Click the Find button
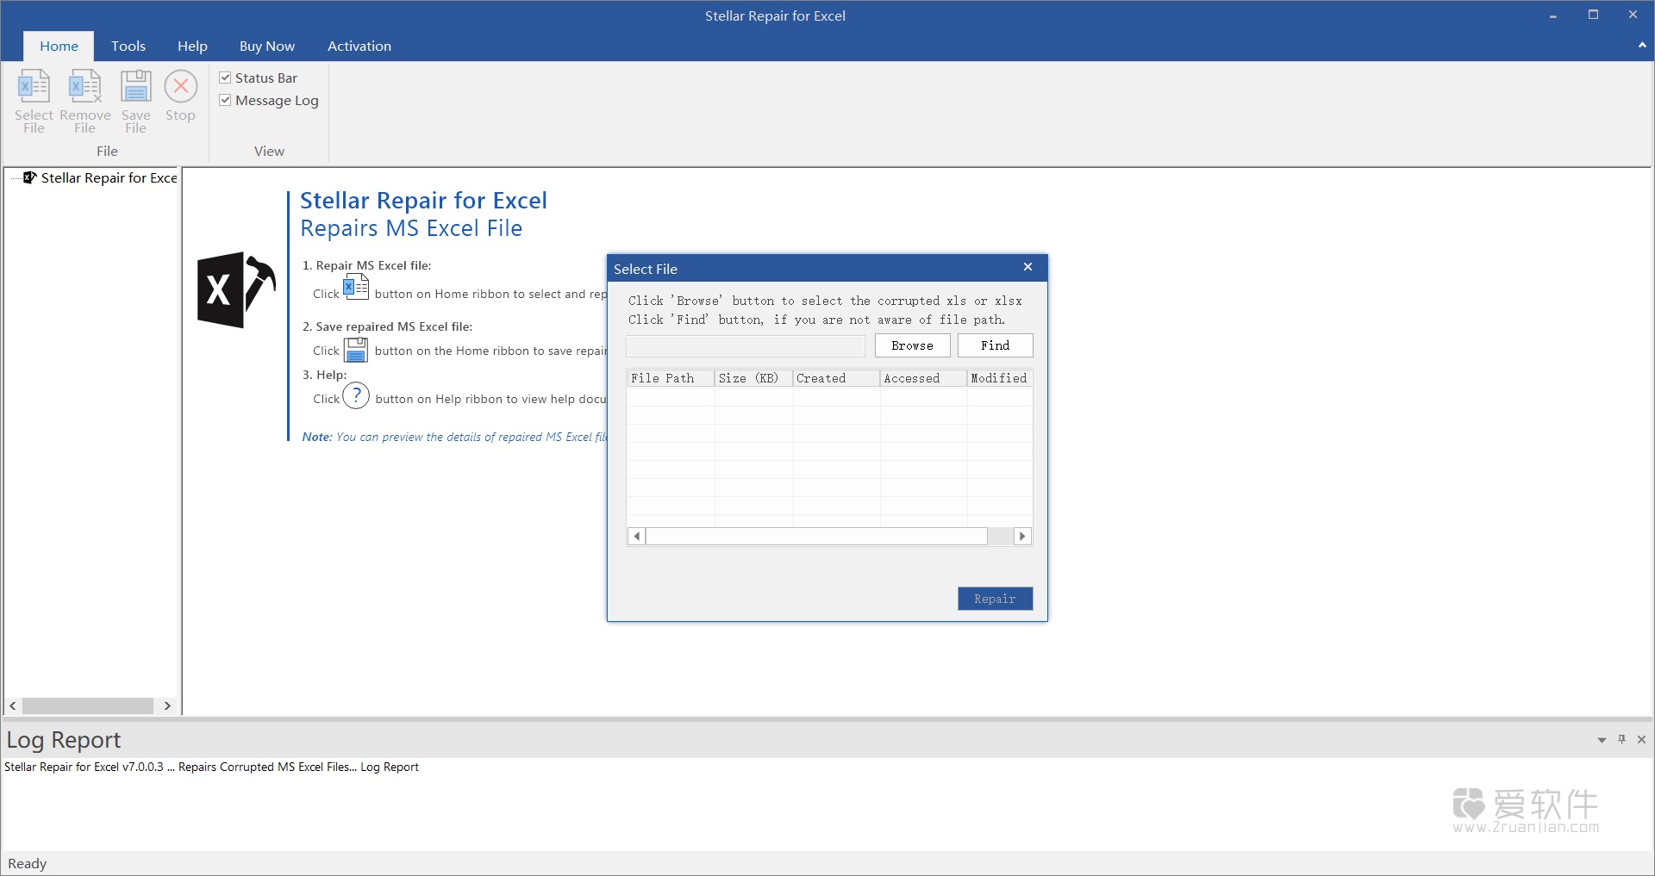 pyautogui.click(x=993, y=345)
